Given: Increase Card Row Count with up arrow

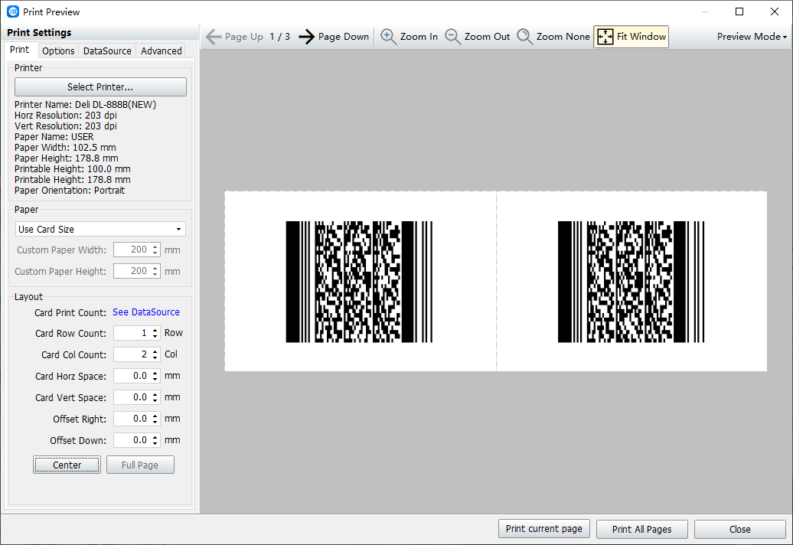Looking at the screenshot, I should tap(155, 330).
